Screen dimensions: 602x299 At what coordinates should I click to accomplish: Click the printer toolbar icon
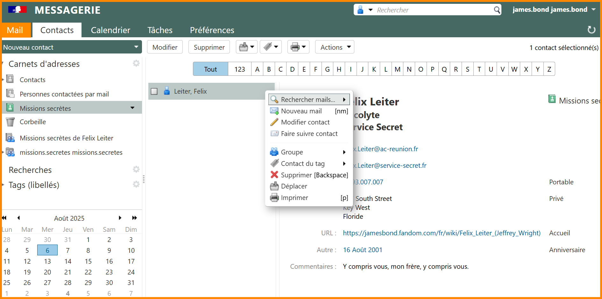pyautogui.click(x=295, y=47)
